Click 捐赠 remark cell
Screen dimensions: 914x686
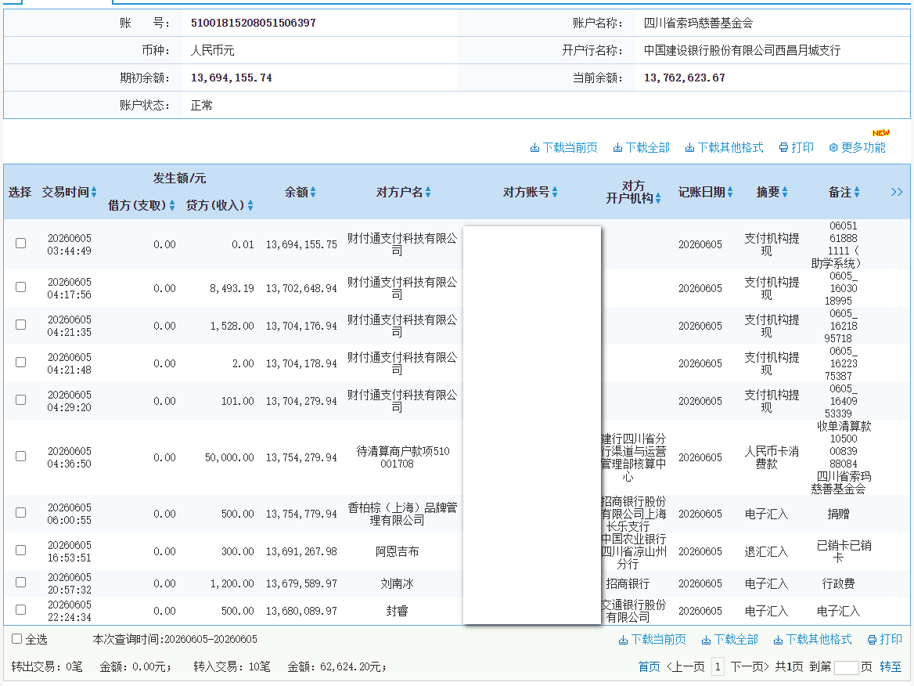click(x=838, y=514)
